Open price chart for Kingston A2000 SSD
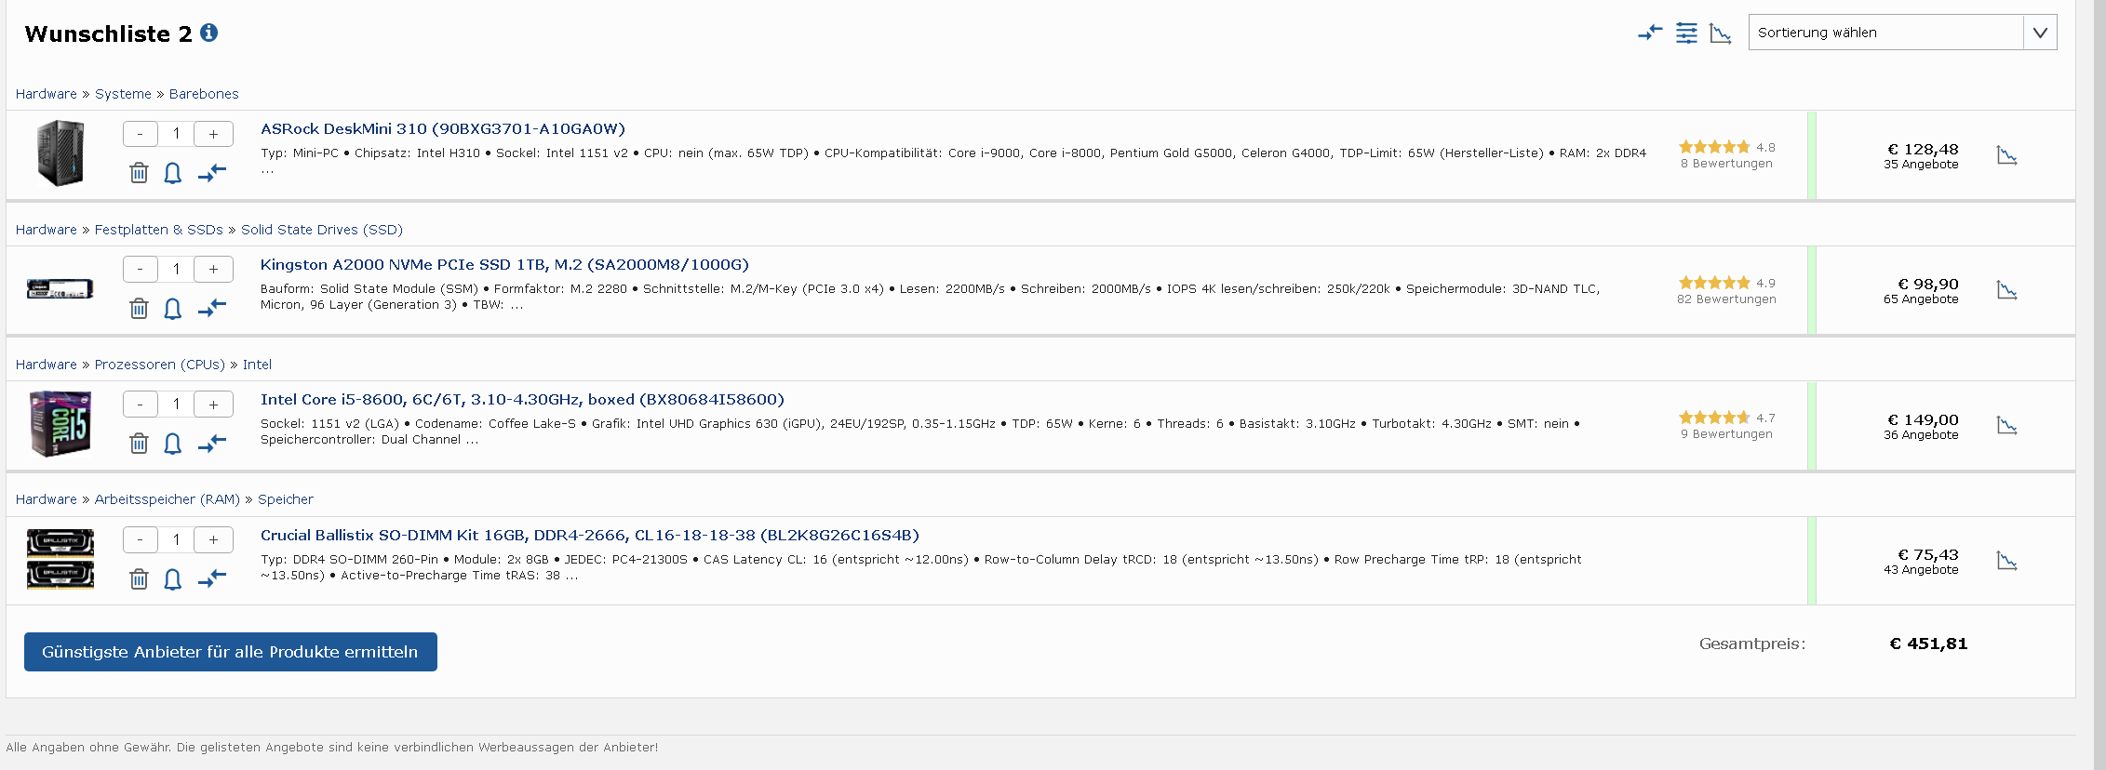 click(x=2007, y=290)
